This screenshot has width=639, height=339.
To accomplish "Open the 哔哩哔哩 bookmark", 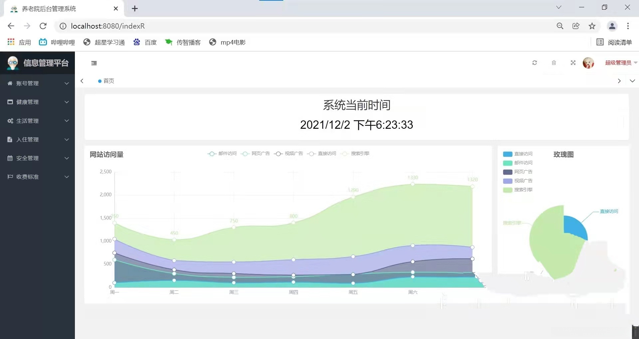I will (x=57, y=42).
